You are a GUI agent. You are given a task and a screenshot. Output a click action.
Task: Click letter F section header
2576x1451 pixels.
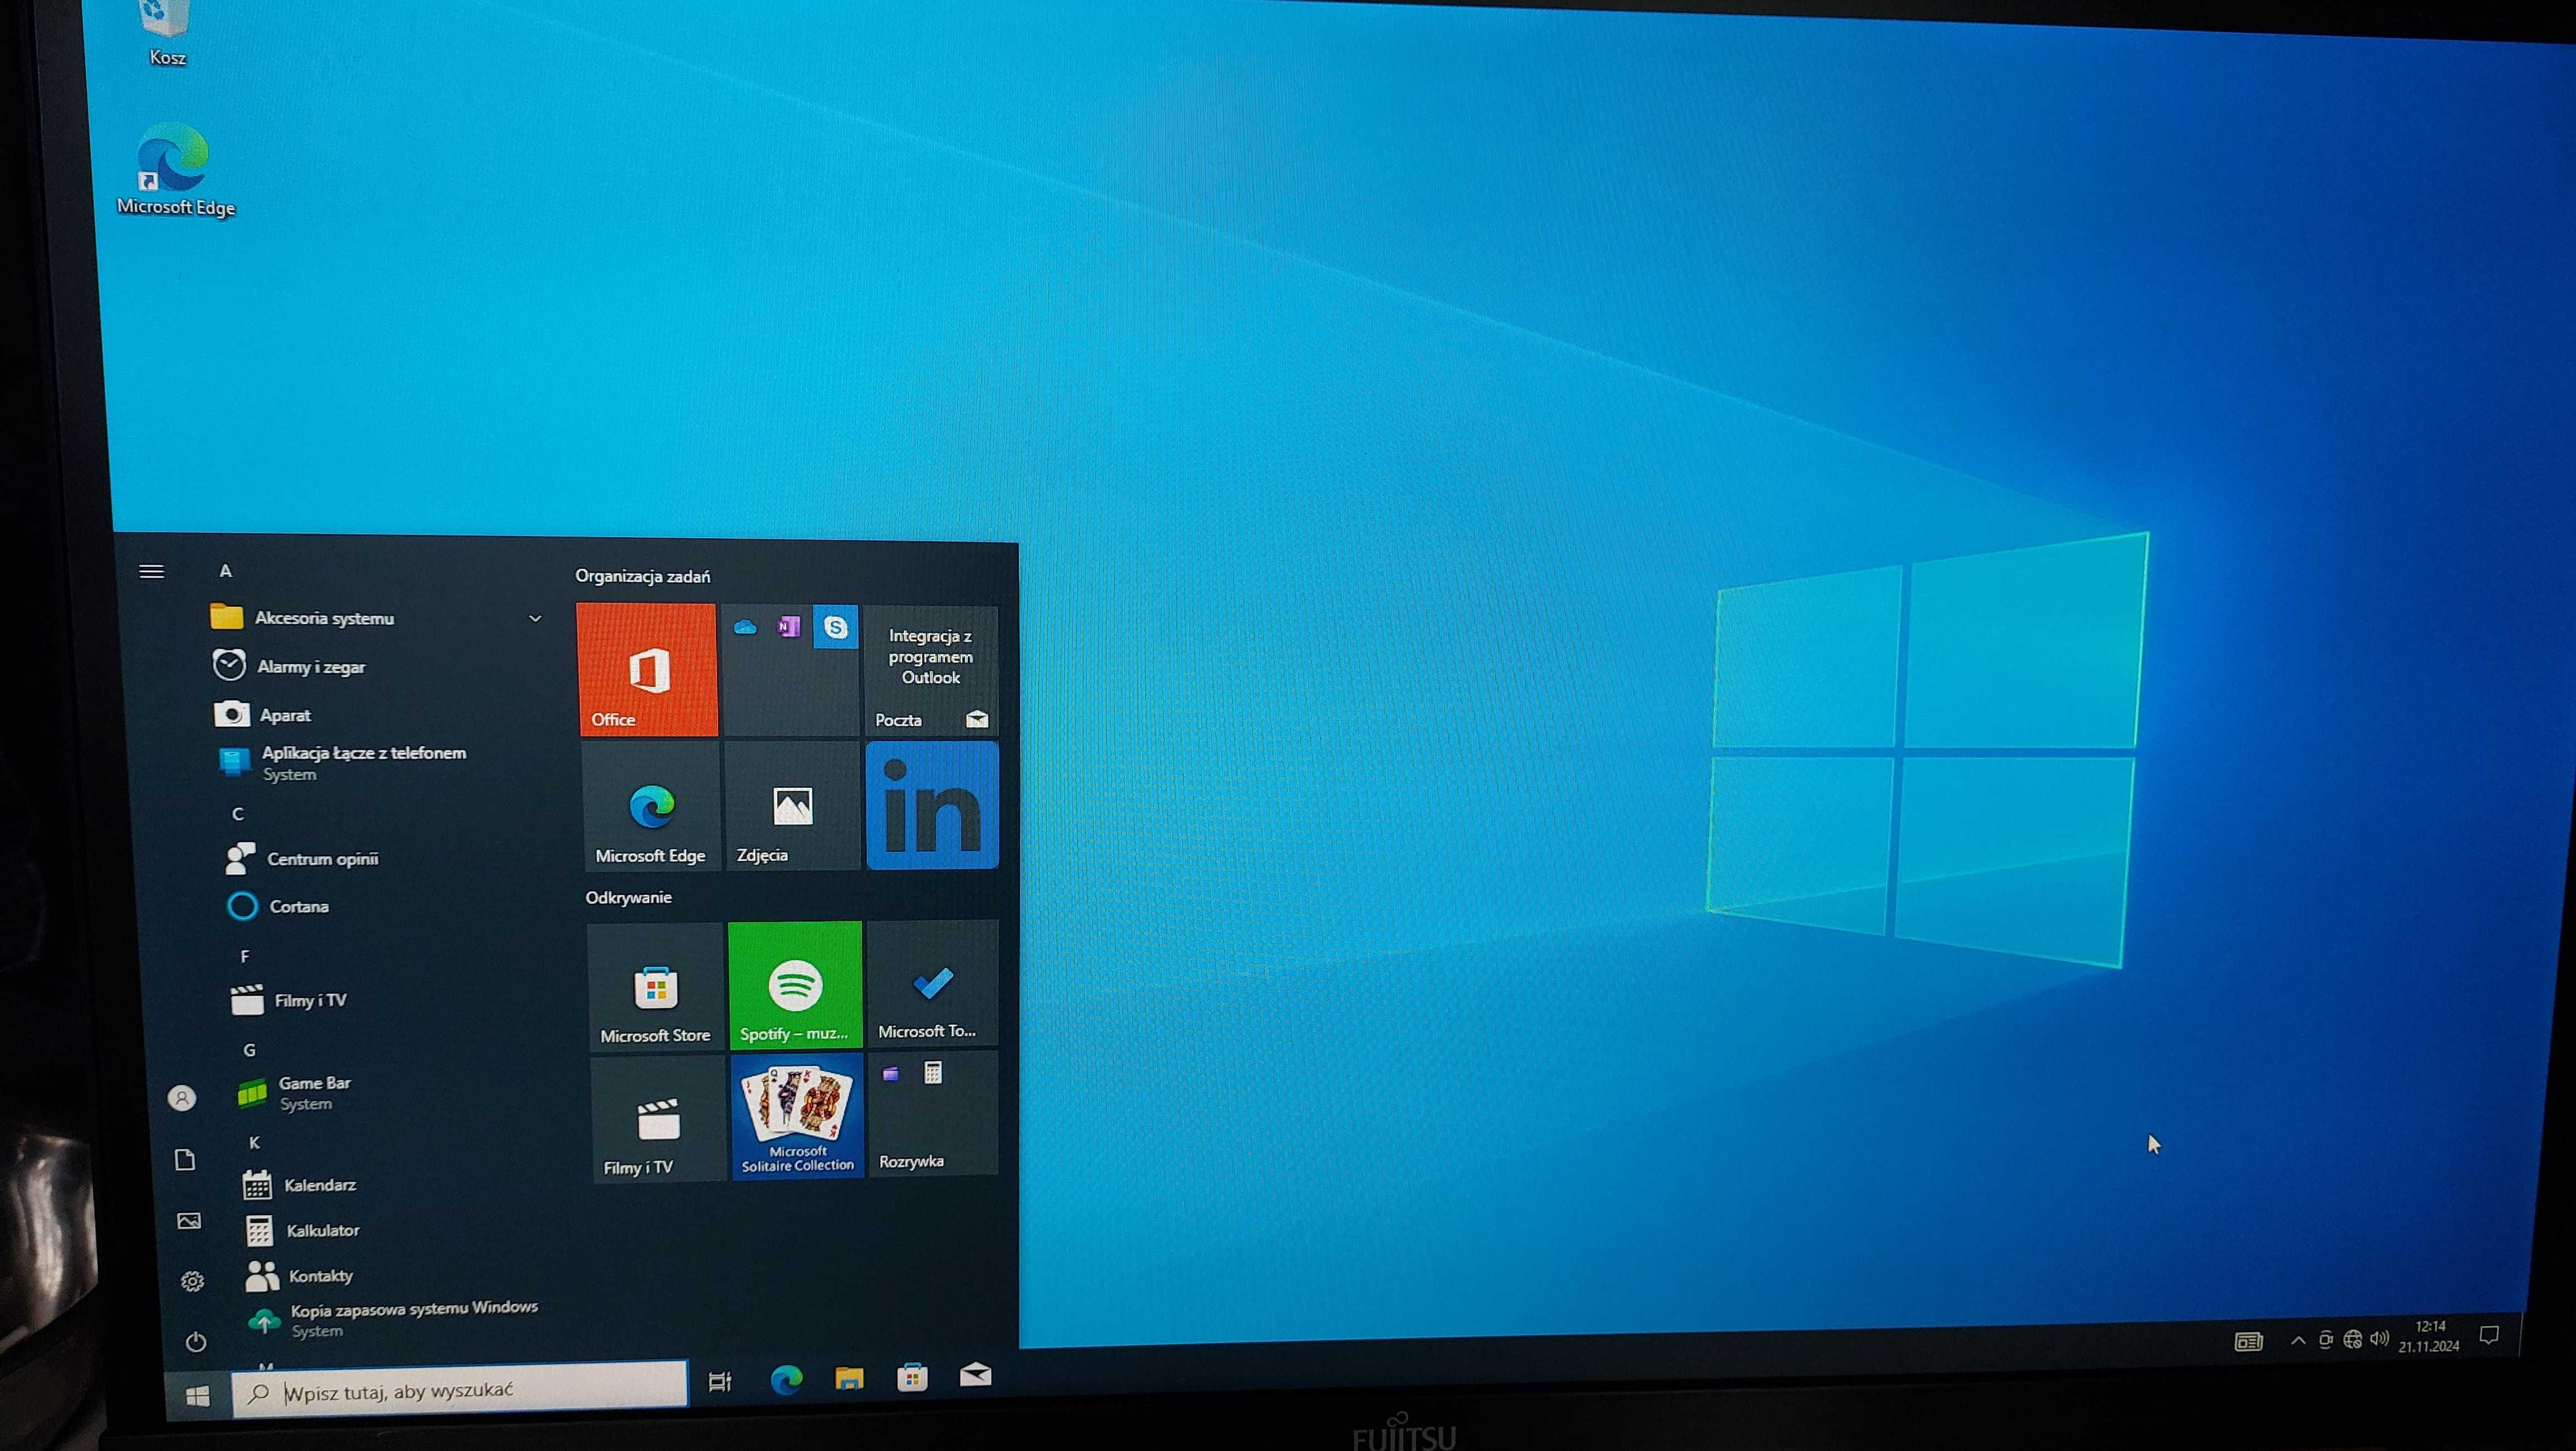tap(245, 957)
